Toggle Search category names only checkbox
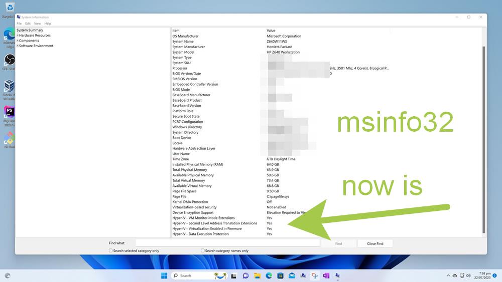The width and height of the screenshot is (502, 282). (203, 251)
